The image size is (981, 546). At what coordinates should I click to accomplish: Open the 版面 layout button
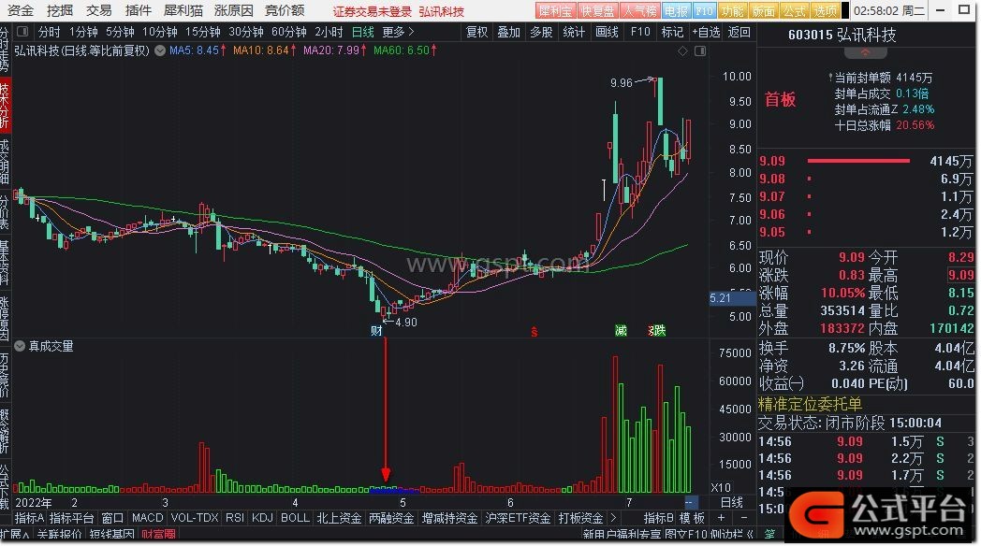pos(763,10)
